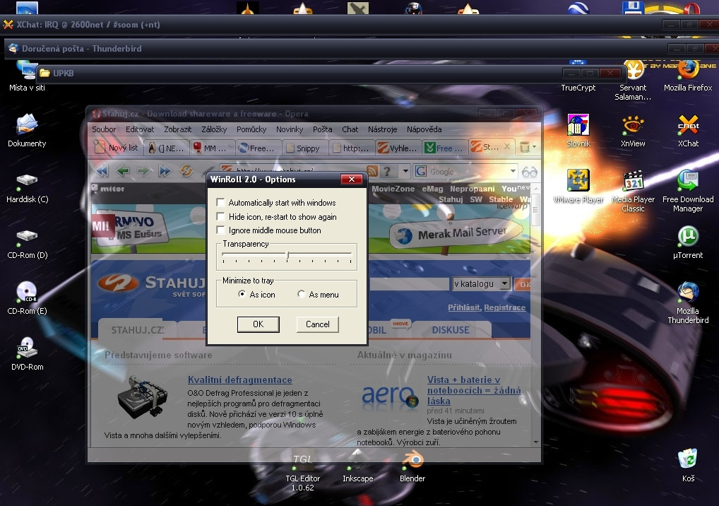Click the Nový list new tab button
Viewport: 719px width, 506px height.
[117, 148]
